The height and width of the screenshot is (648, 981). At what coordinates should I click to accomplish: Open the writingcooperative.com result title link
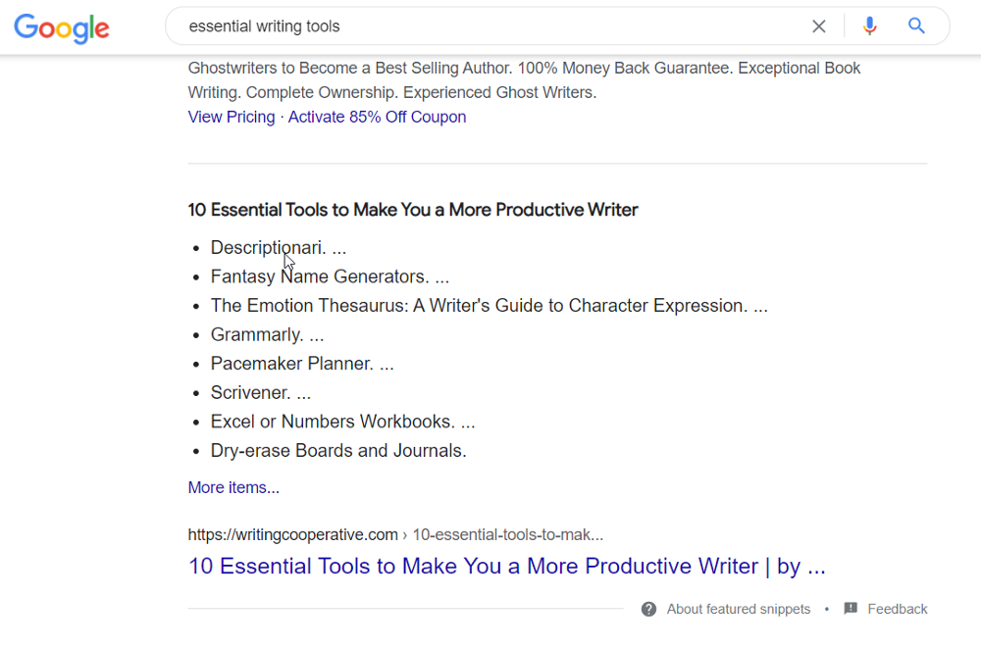(506, 566)
